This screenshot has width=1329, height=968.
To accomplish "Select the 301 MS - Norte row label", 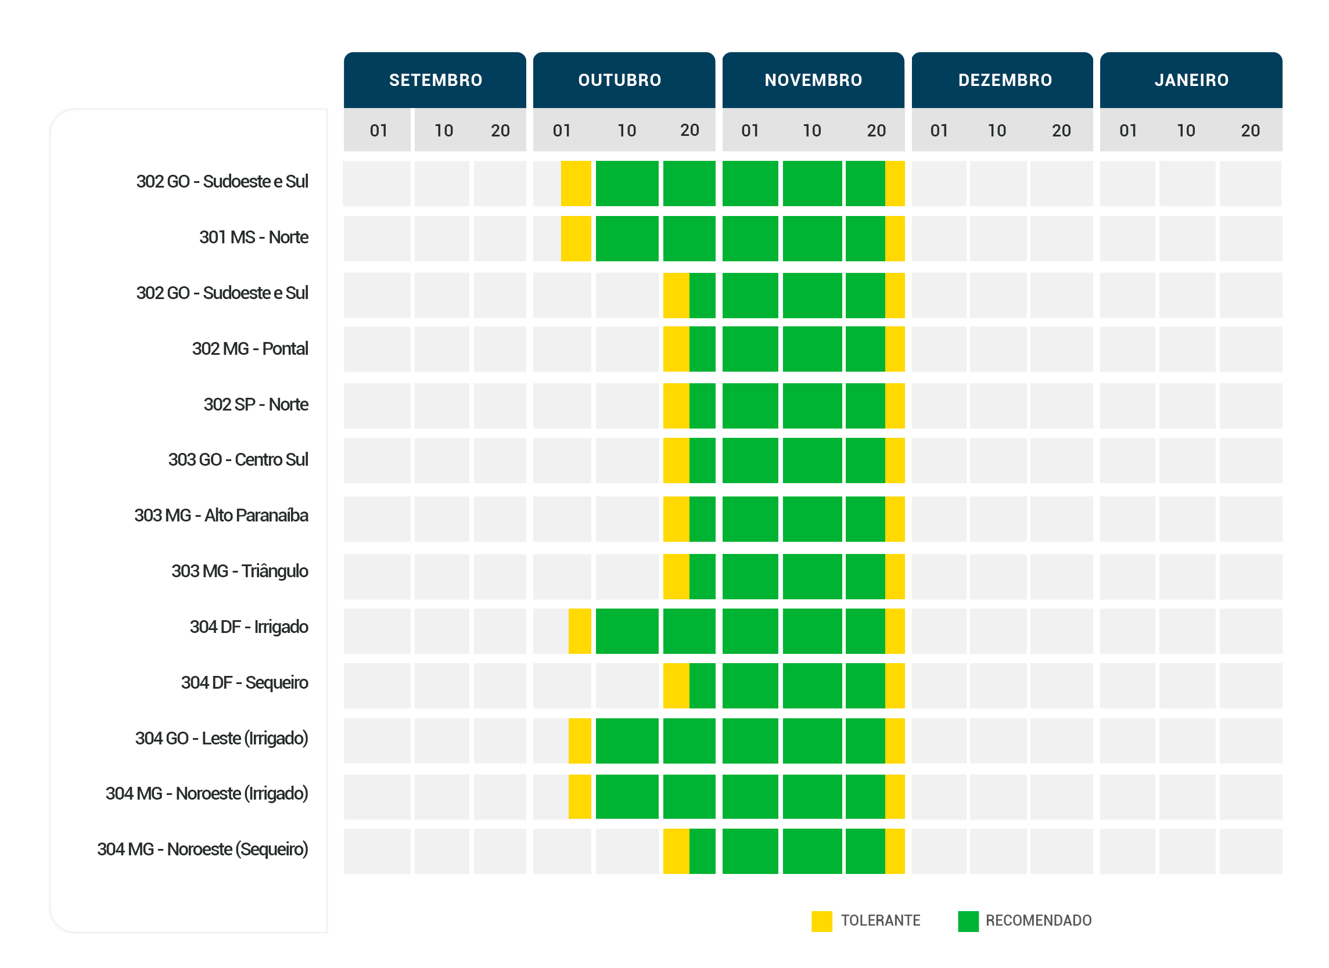I will click(254, 237).
